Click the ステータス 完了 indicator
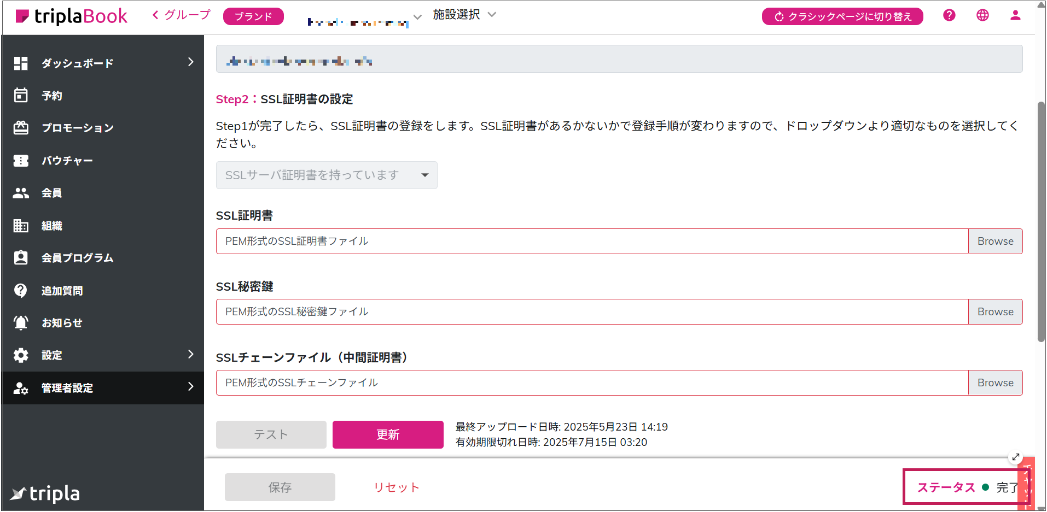Image resolution: width=1047 pixels, height=512 pixels. [967, 487]
